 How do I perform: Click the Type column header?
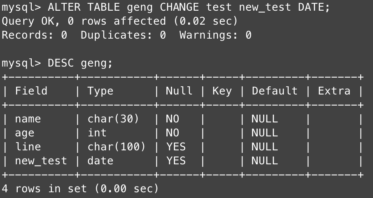(x=100, y=91)
